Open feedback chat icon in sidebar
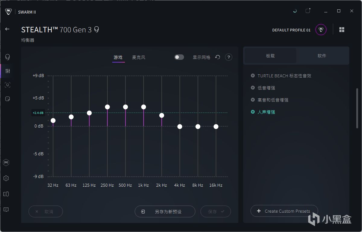 pyautogui.click(x=6, y=209)
